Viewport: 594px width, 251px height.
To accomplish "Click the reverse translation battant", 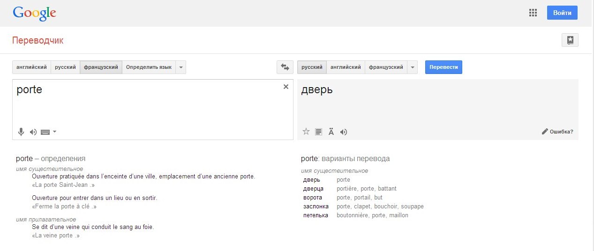I will (x=387, y=189).
